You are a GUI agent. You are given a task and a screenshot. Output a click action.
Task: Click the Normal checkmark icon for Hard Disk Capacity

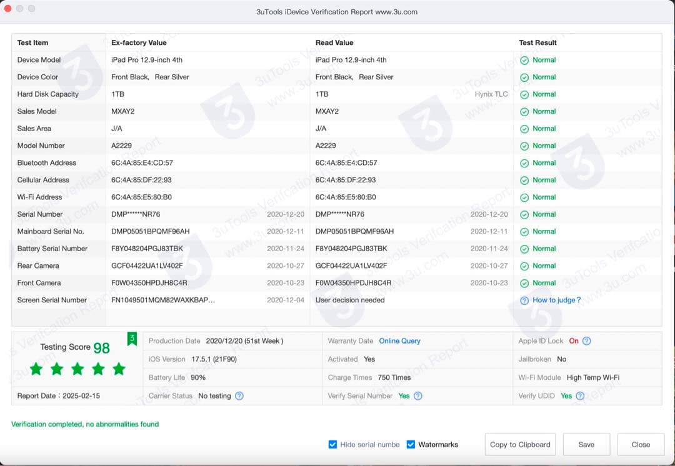[526, 94]
